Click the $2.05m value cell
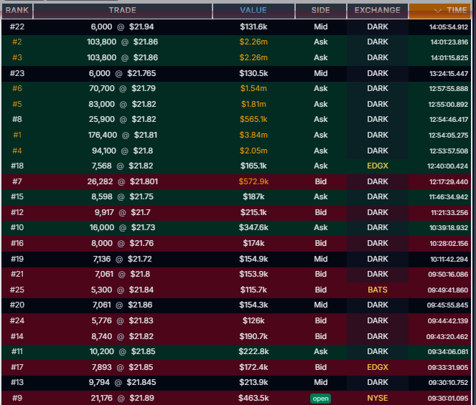 (253, 151)
